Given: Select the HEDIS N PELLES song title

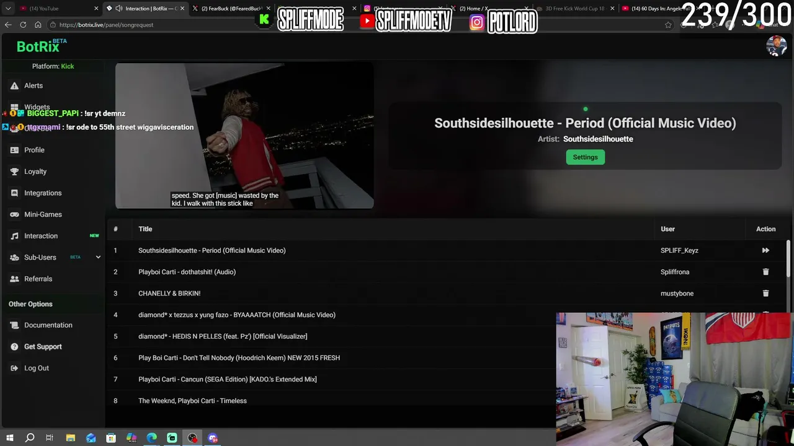Looking at the screenshot, I should (x=223, y=336).
